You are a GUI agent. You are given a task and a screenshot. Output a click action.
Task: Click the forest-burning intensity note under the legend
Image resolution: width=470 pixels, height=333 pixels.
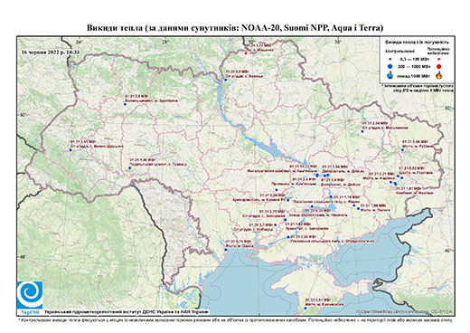tap(418, 88)
